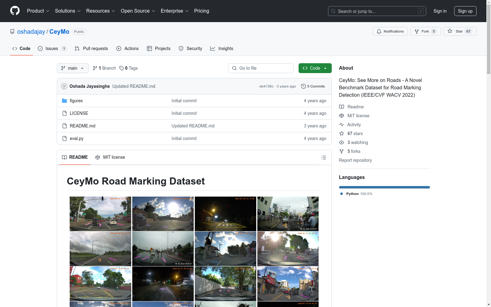This screenshot has width=491, height=307.
Task: Open the oshadajay profile link
Action: click(31, 32)
